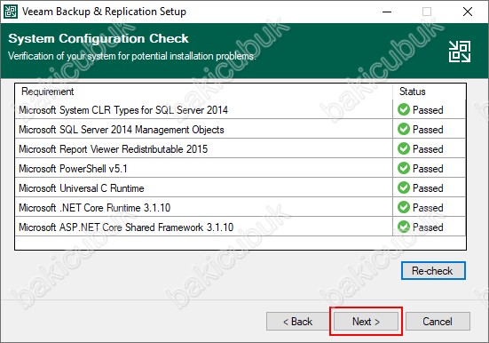
Task: Close the Veeam setup window
Action: coord(467,12)
